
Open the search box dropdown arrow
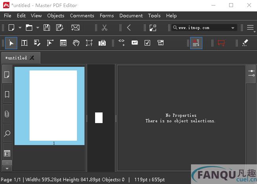(233, 28)
